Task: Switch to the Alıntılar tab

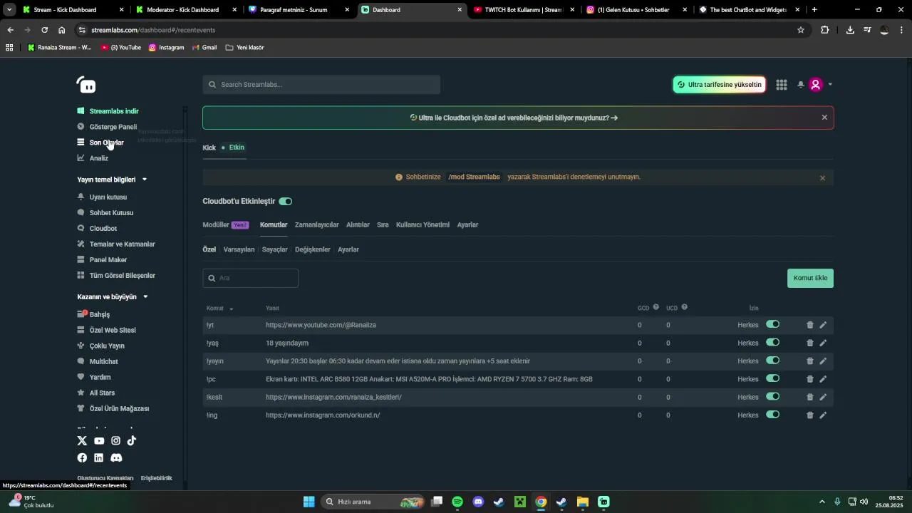Action: 358,225
